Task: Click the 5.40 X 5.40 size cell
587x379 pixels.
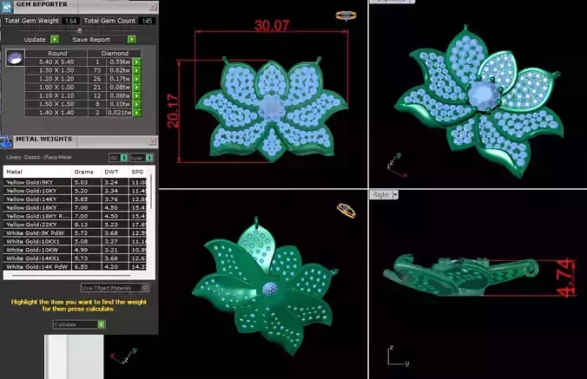Action: coord(56,62)
